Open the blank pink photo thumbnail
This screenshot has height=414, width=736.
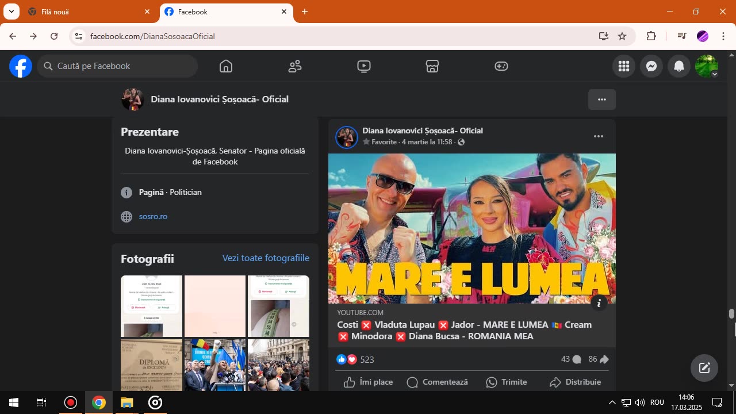215,306
